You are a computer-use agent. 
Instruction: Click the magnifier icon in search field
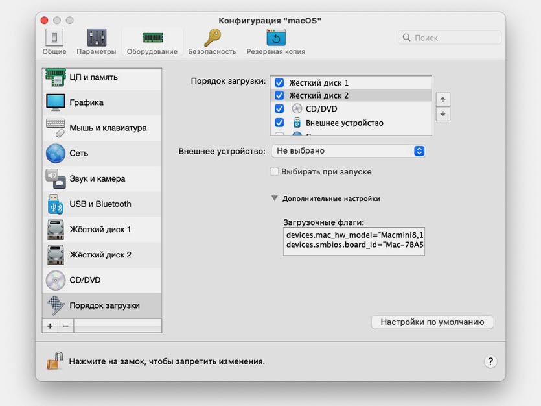tap(407, 37)
